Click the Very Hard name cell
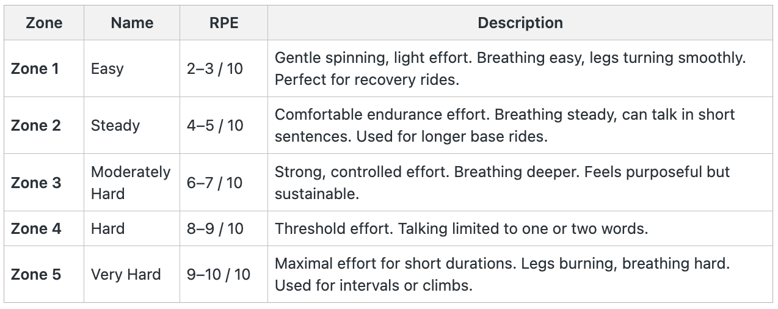The width and height of the screenshot is (778, 309). pyautogui.click(x=126, y=274)
